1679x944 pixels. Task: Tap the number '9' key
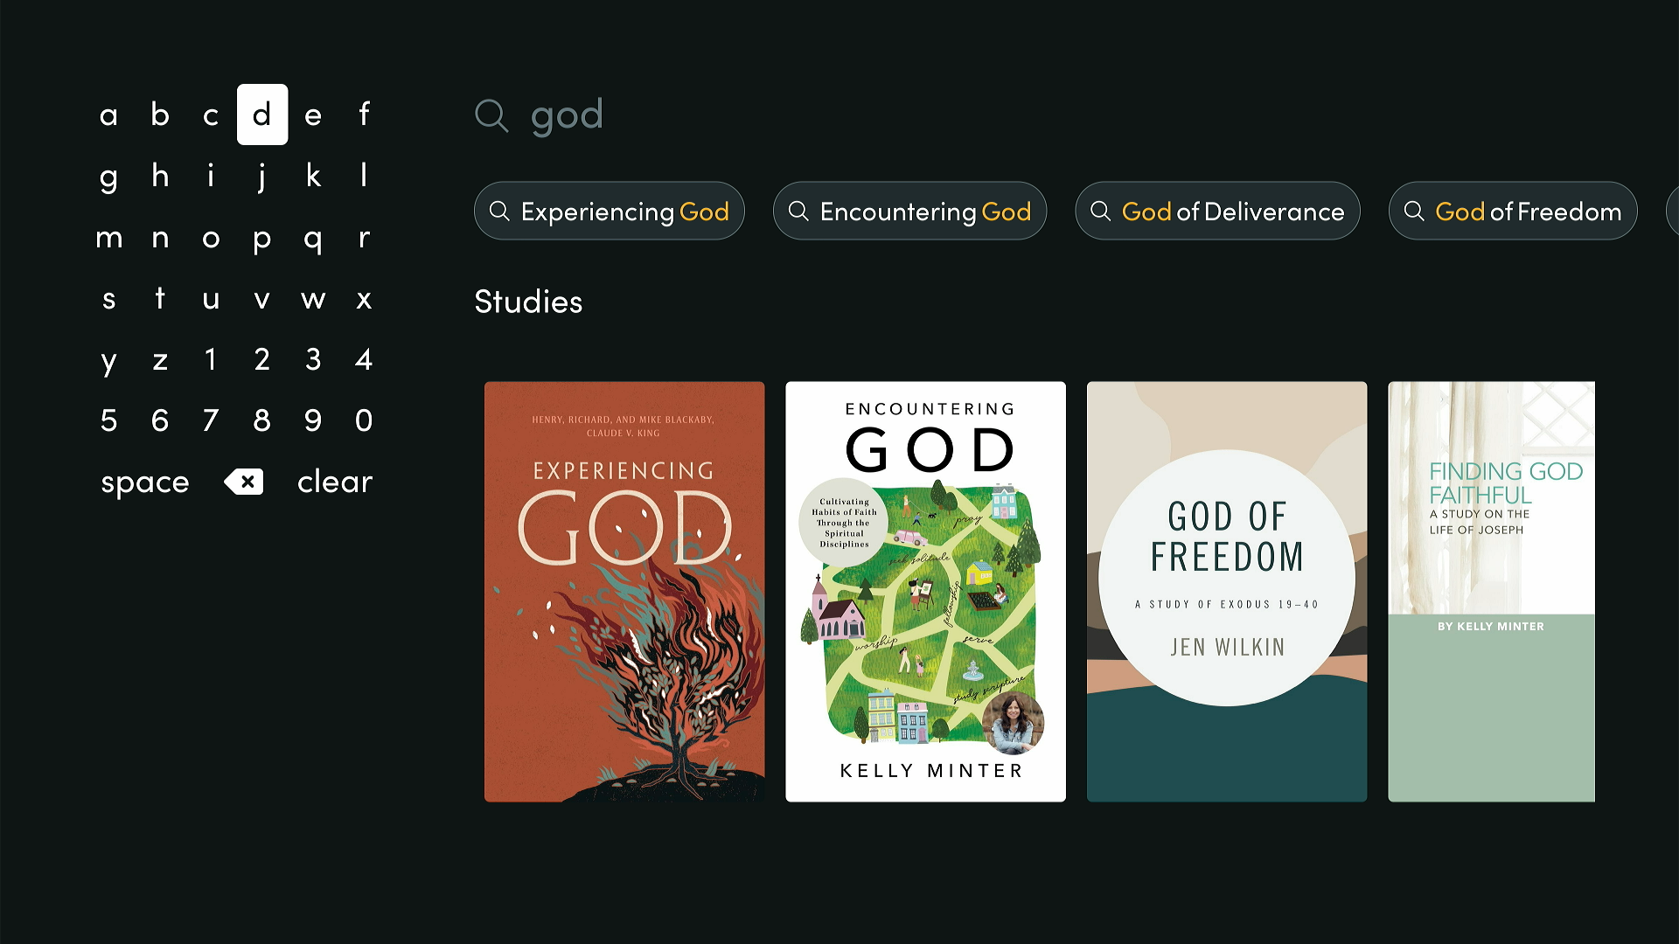(x=313, y=420)
